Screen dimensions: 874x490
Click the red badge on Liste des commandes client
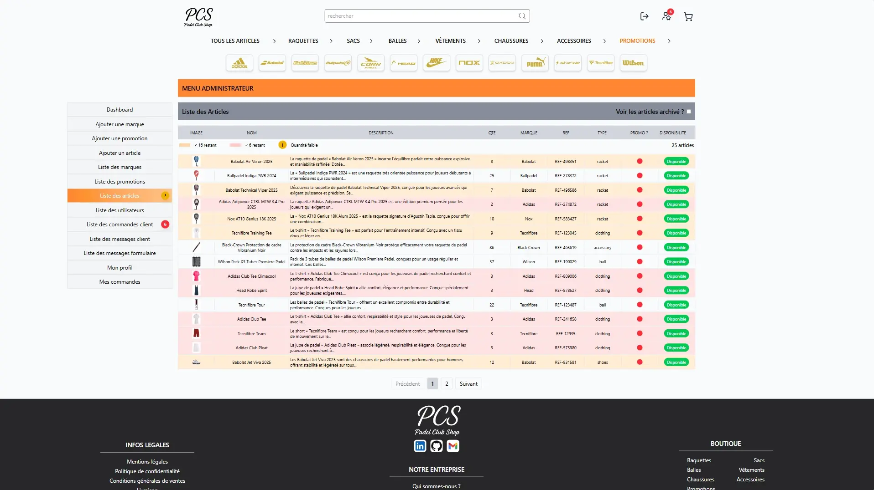pos(165,225)
